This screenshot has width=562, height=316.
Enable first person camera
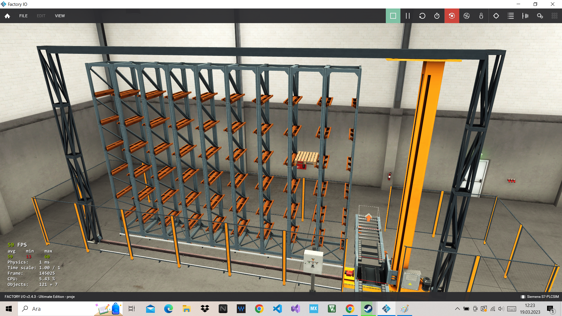point(481,16)
